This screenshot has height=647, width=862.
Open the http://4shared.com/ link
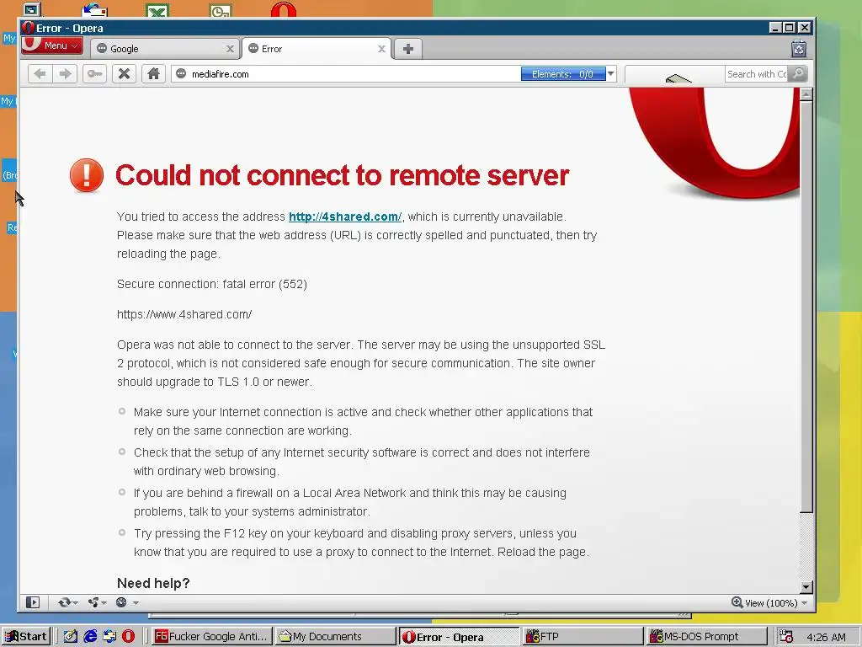pyautogui.click(x=344, y=217)
